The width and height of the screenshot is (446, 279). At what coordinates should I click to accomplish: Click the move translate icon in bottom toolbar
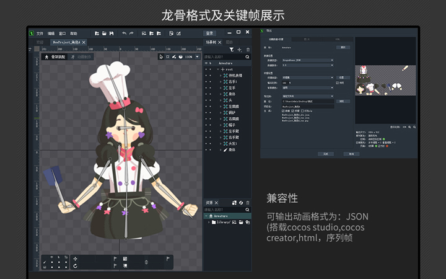[75, 259]
